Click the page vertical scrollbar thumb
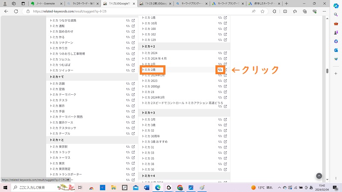342x192 pixels. [x=327, y=71]
